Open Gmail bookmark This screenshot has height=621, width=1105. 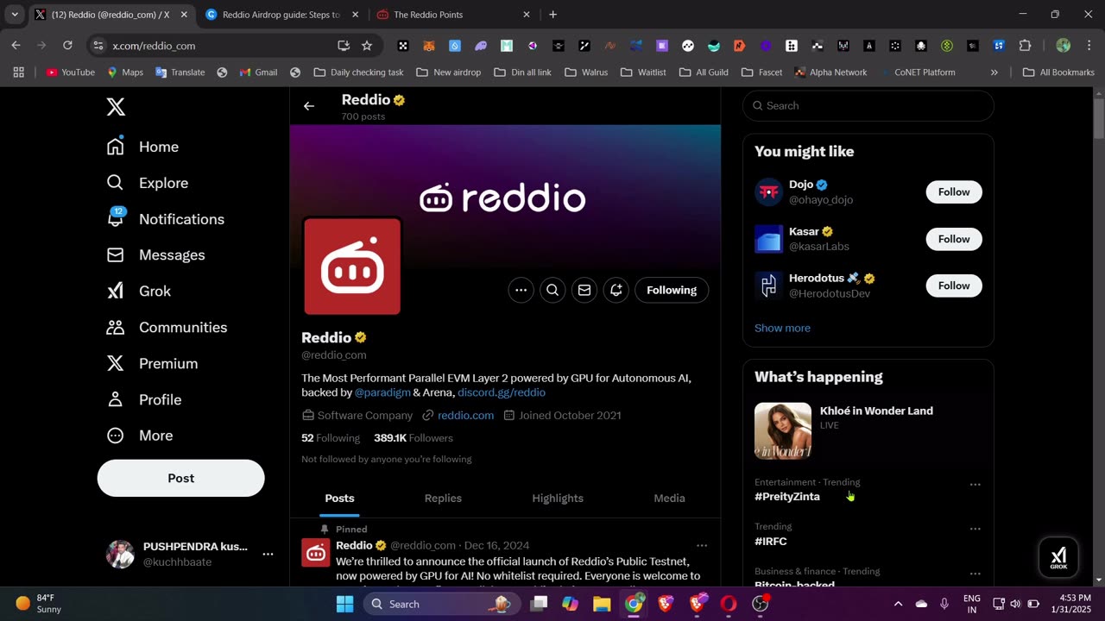258,72
